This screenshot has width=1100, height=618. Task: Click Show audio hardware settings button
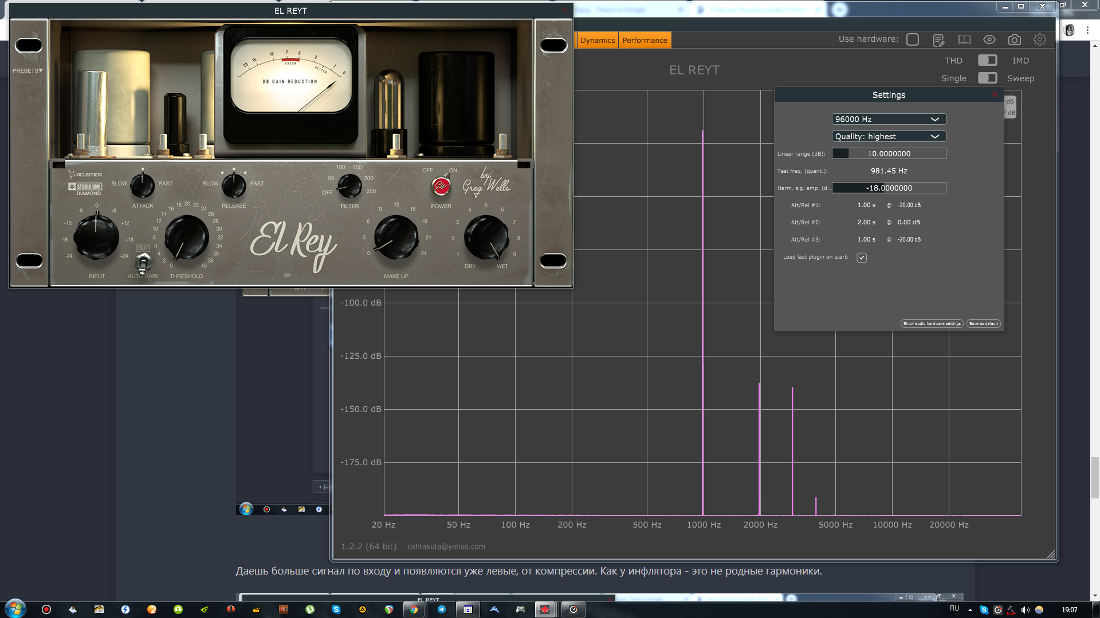click(x=932, y=323)
